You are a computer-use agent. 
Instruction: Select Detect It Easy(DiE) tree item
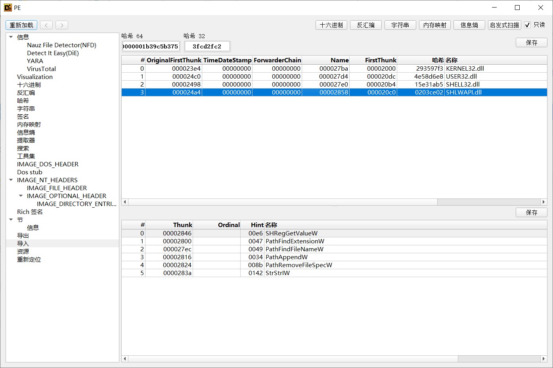click(x=53, y=53)
